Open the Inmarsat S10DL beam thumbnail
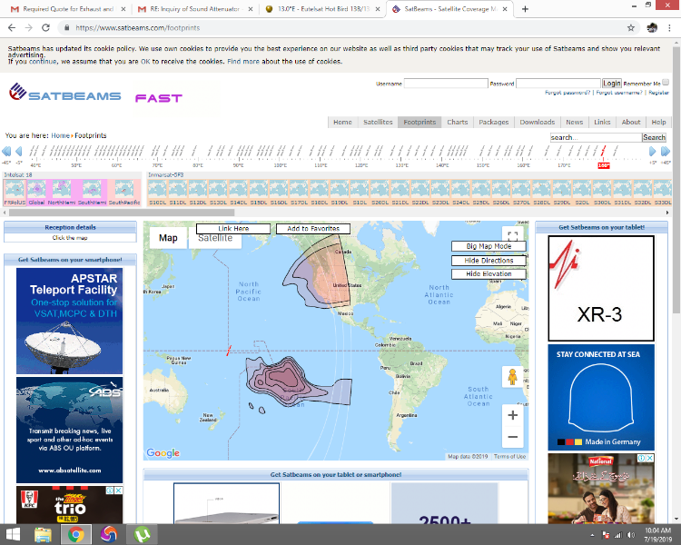The image size is (681, 545). [157, 192]
